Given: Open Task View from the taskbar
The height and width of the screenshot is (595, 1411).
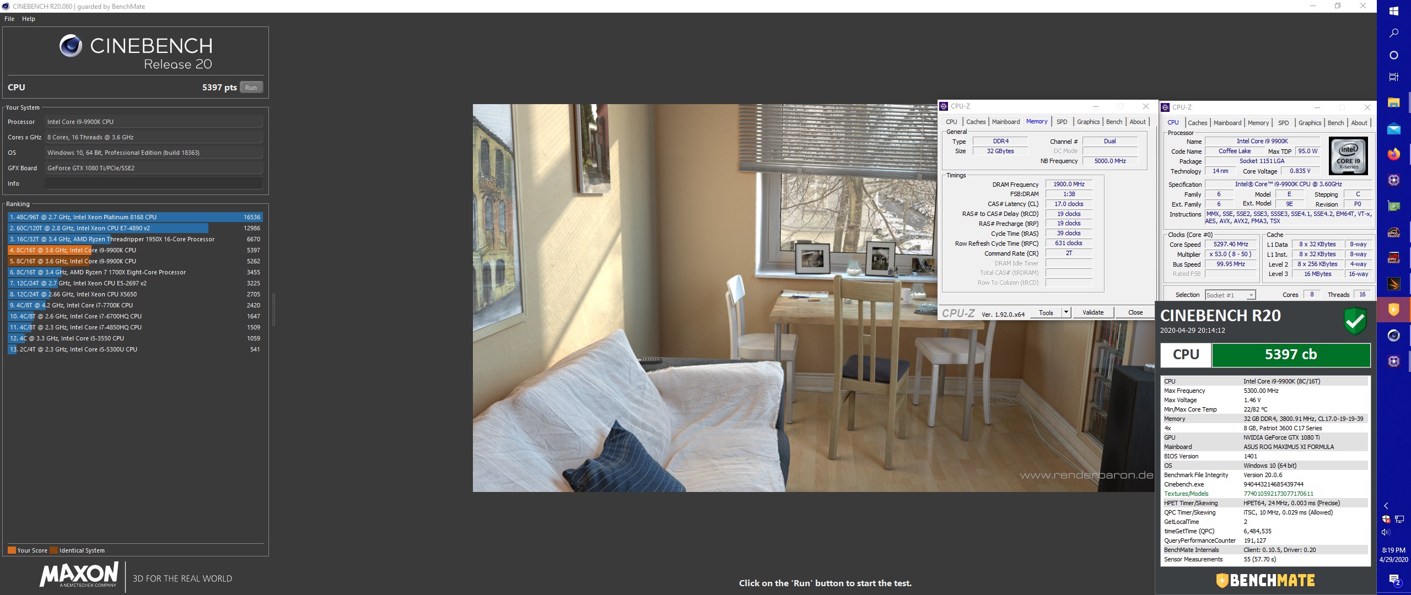Looking at the screenshot, I should (x=1393, y=77).
